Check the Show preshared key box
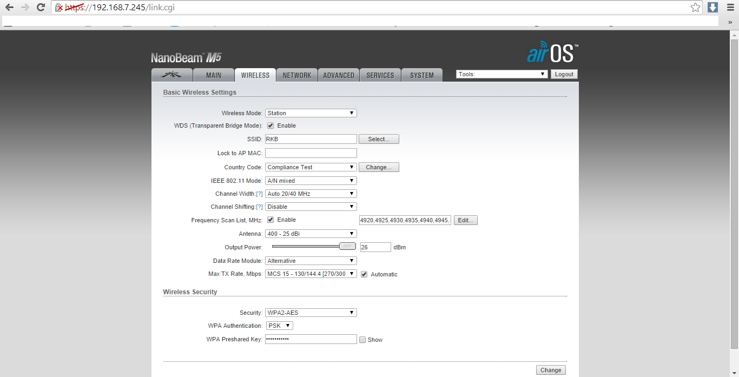Viewport: 739px width, 377px height. pyautogui.click(x=362, y=340)
